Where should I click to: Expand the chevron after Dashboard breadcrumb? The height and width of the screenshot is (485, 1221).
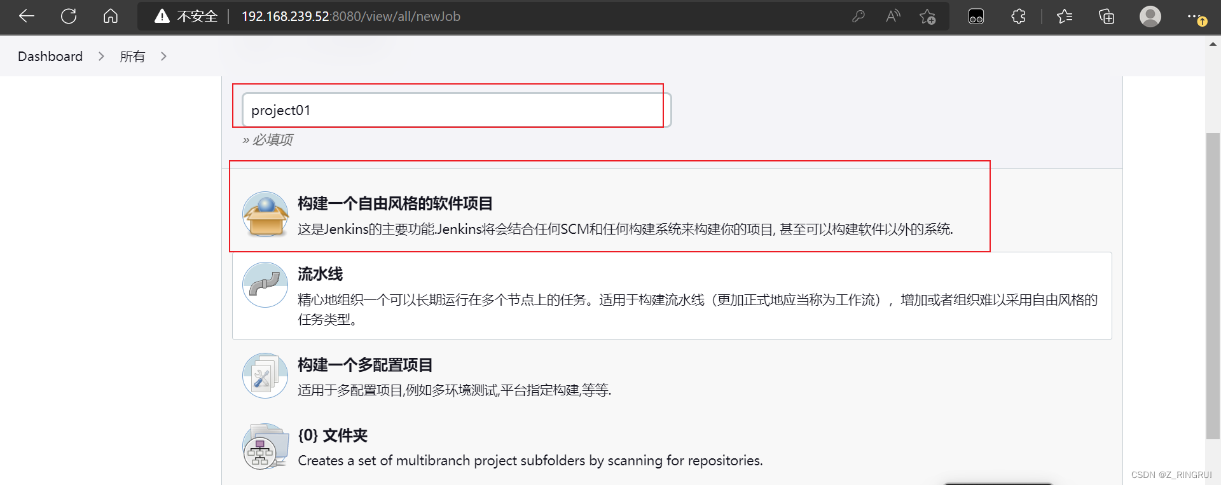pos(101,57)
